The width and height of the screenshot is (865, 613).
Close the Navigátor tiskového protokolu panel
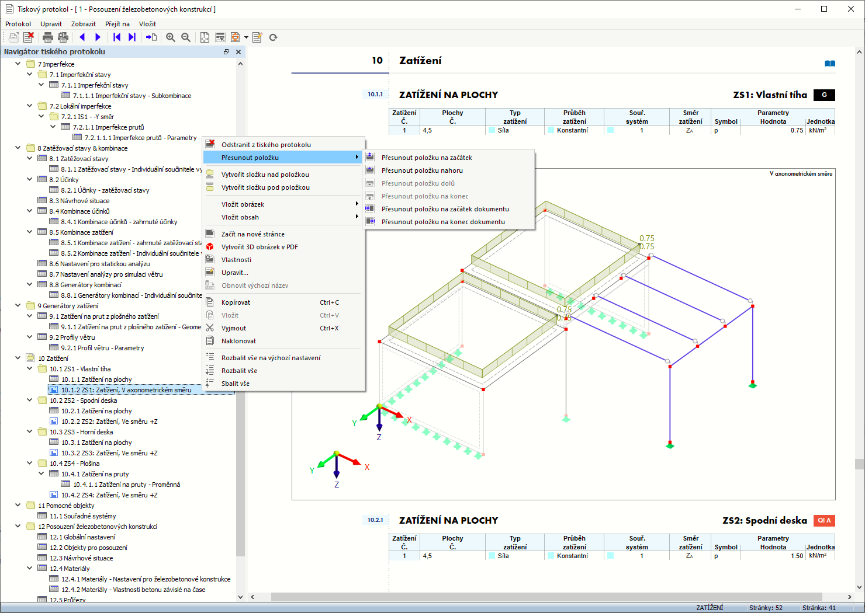pos(238,52)
